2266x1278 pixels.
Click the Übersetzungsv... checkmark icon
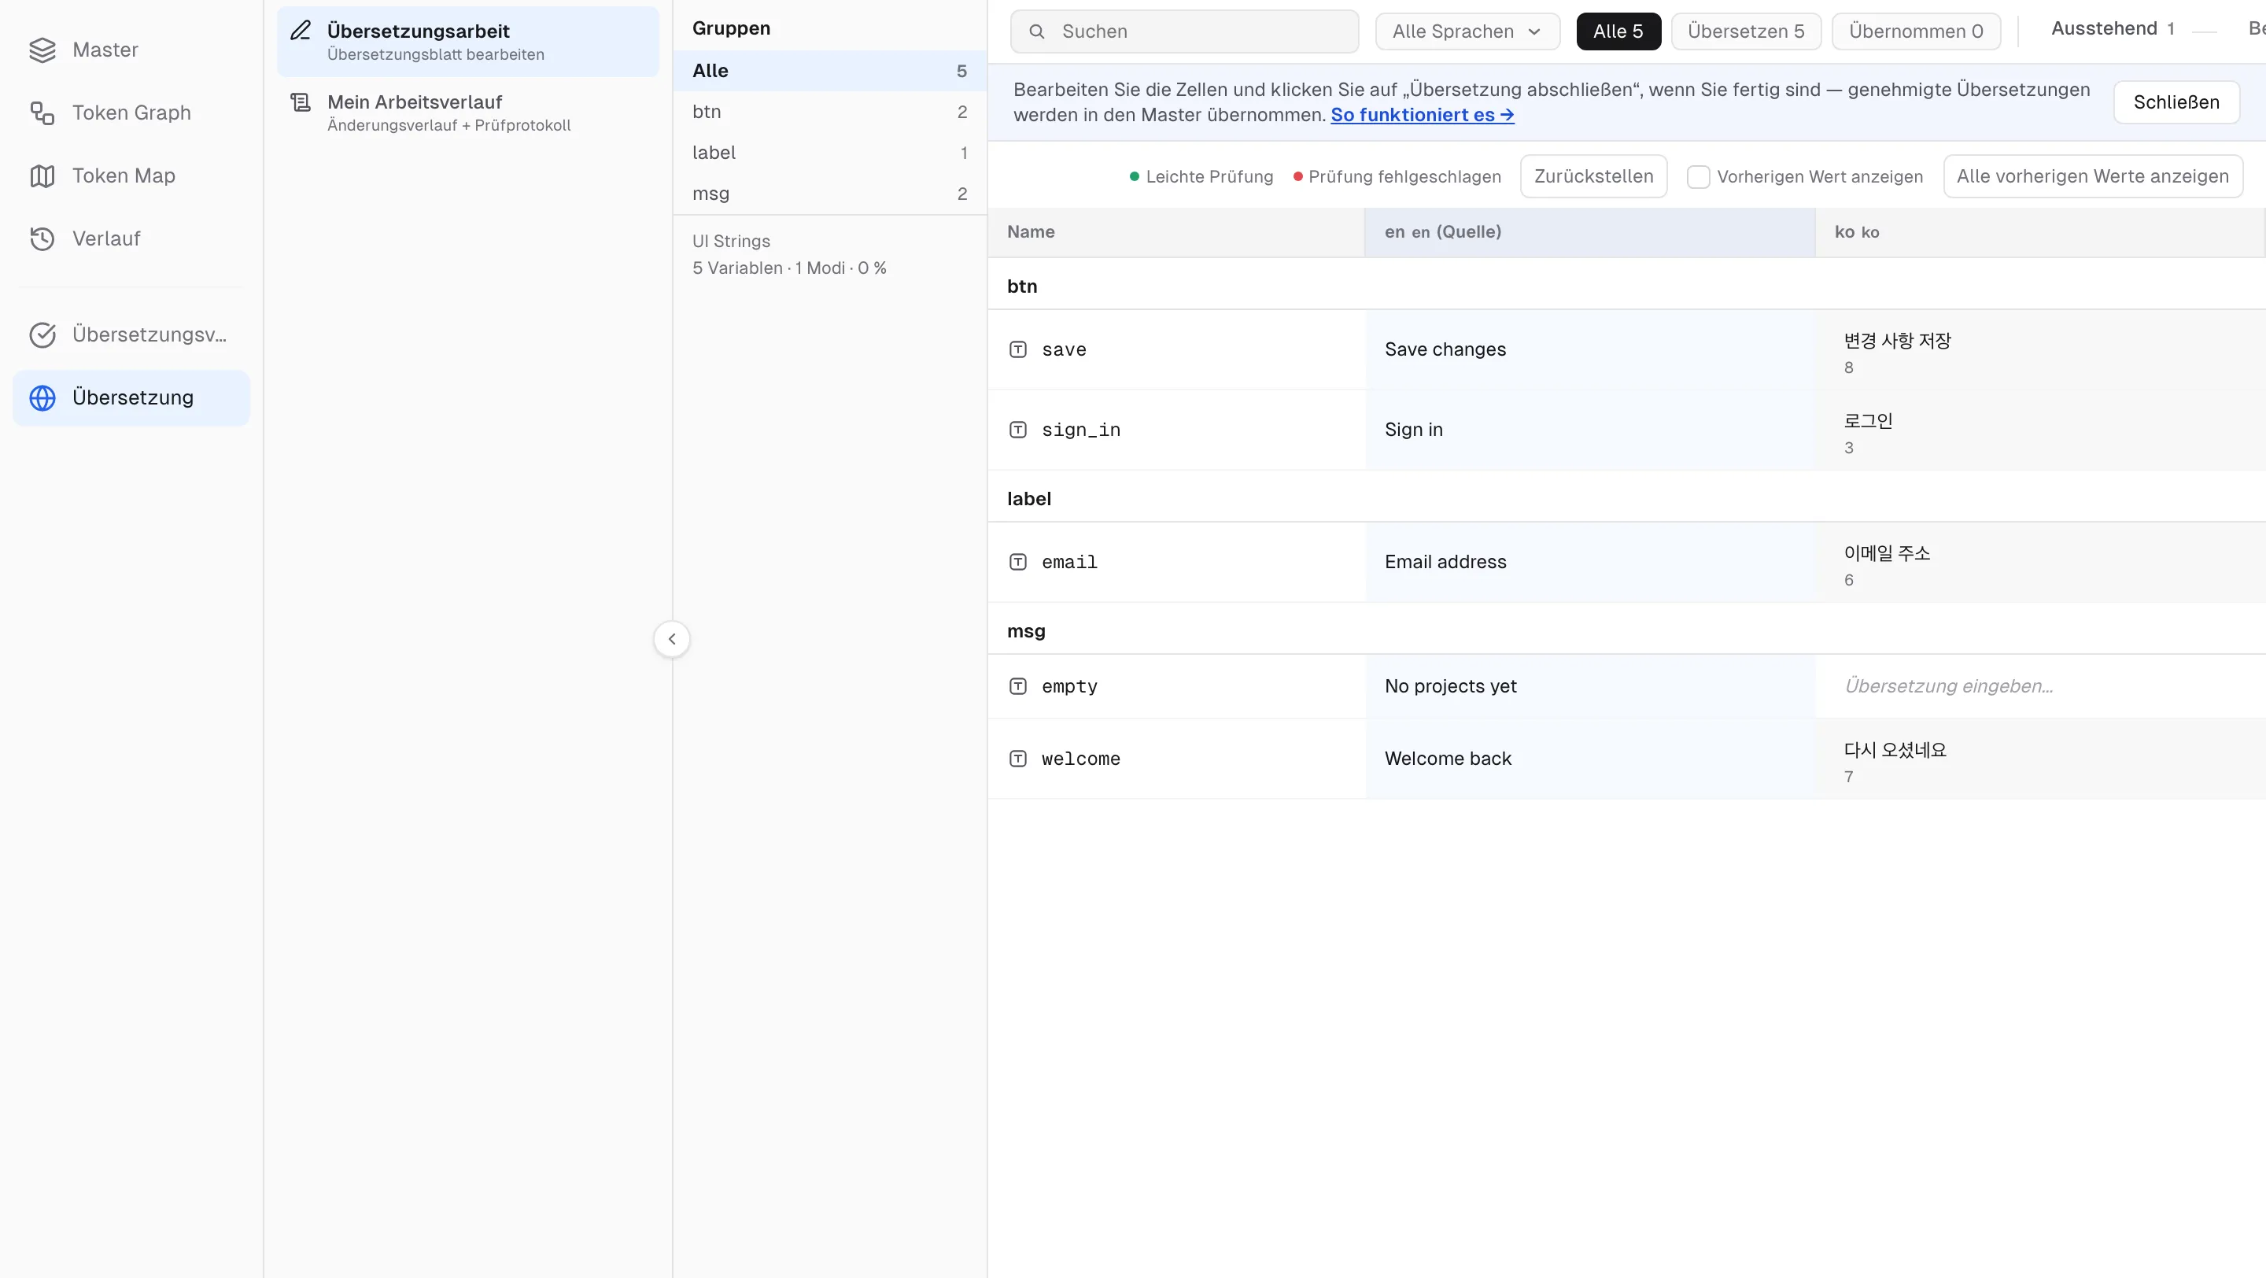click(x=42, y=334)
